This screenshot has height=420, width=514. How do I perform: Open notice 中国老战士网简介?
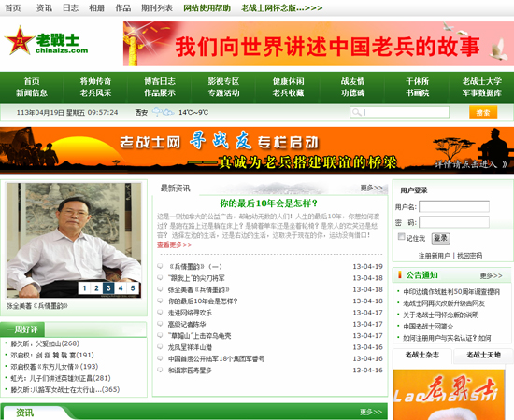tap(428, 327)
